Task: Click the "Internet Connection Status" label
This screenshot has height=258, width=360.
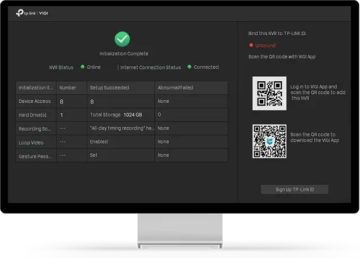Action: [151, 67]
